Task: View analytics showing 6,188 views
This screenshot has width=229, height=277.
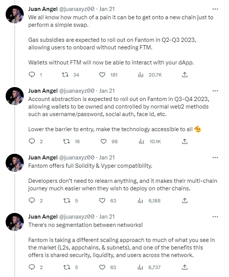Action: [140, 200]
